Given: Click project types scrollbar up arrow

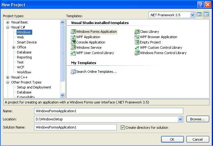Looking at the screenshot, I should 62,22.
